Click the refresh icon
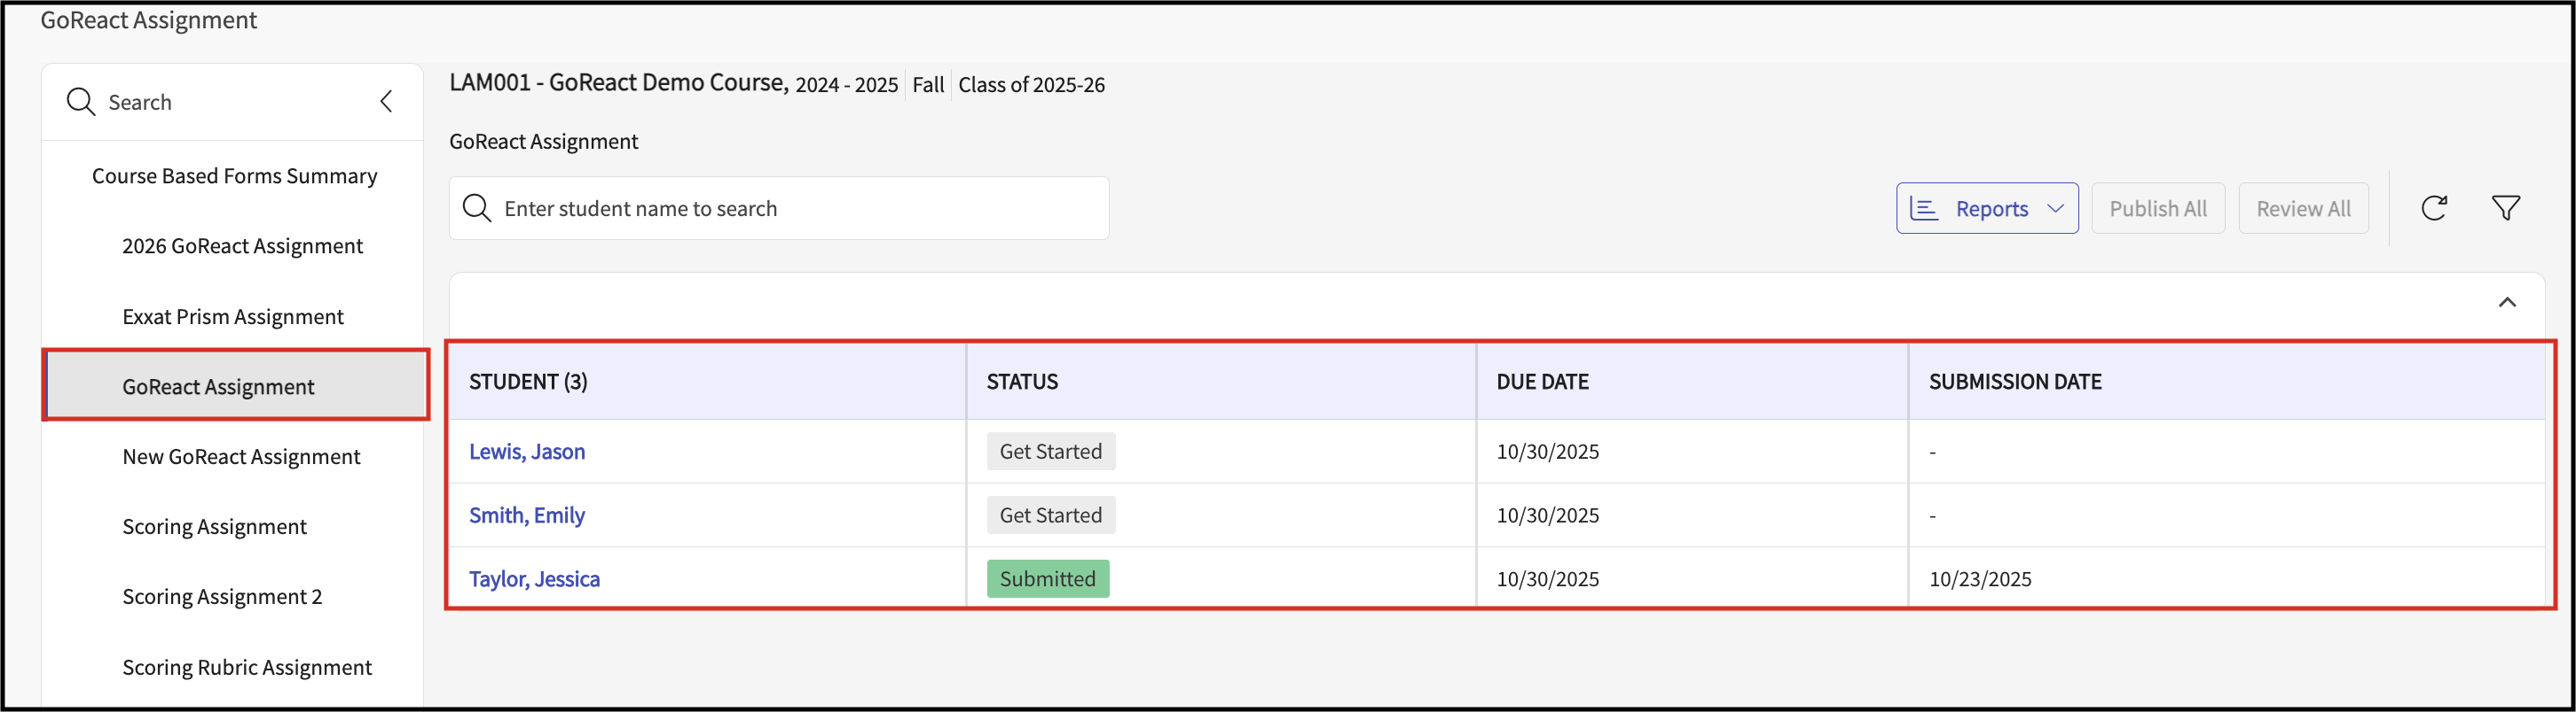This screenshot has height=712, width=2576. click(x=2433, y=208)
